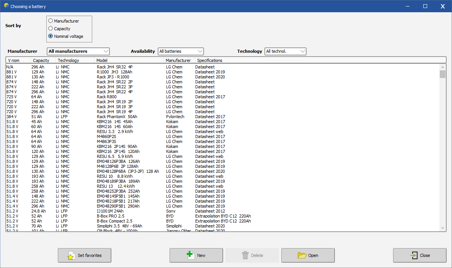Screen dimensions: 452x268
Task: Open the All manufacturers dropdown
Action: [78, 51]
